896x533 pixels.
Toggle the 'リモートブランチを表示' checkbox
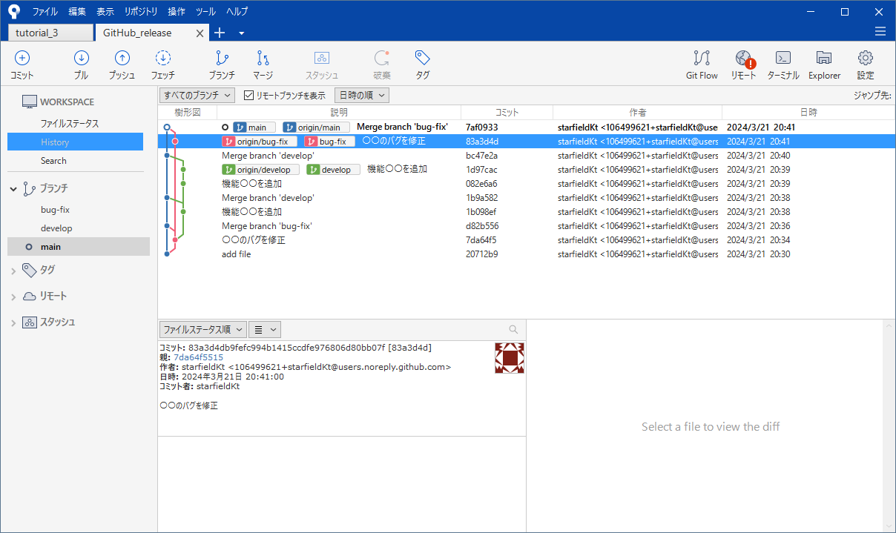pos(248,96)
